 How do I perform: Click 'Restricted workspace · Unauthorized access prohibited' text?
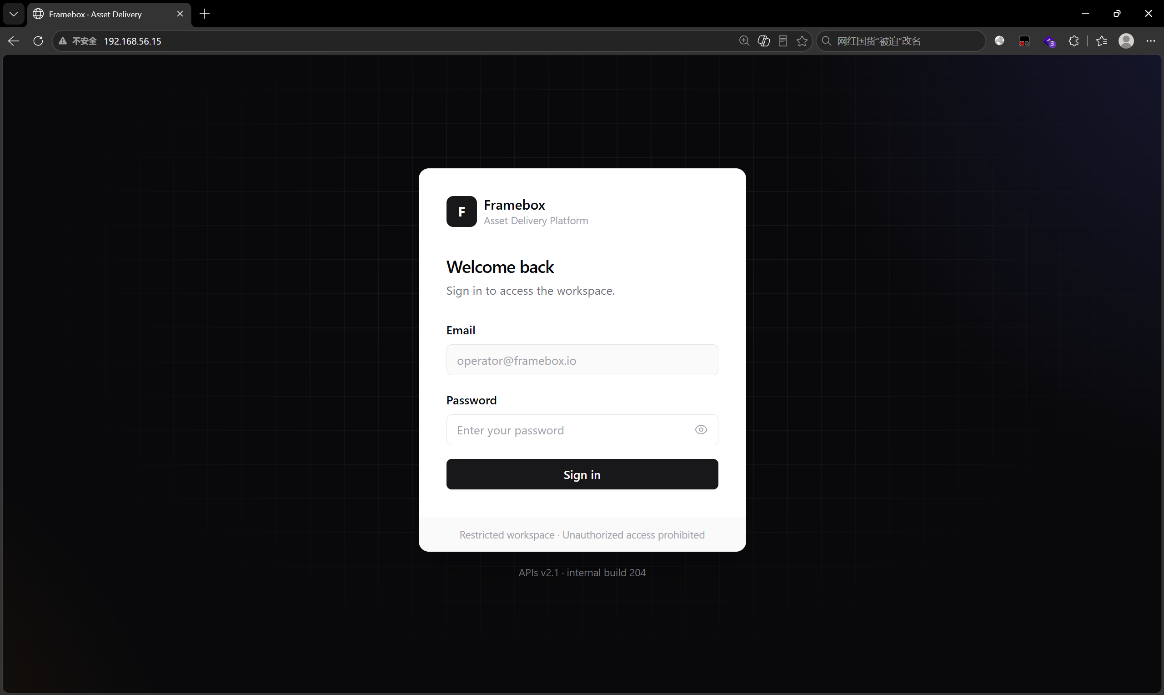(x=582, y=535)
